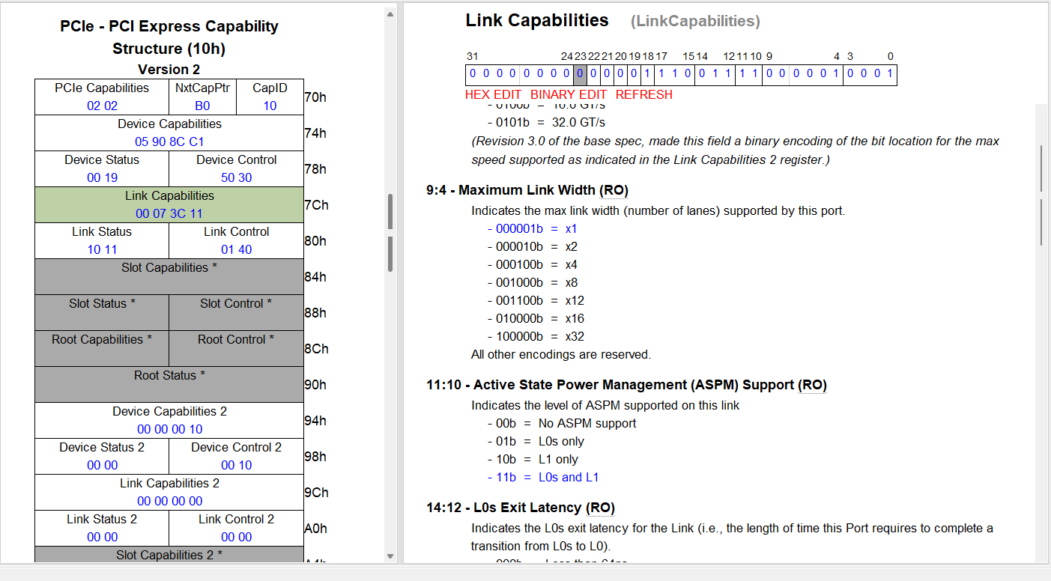Click bit 24 in the register bitfield

(x=566, y=75)
